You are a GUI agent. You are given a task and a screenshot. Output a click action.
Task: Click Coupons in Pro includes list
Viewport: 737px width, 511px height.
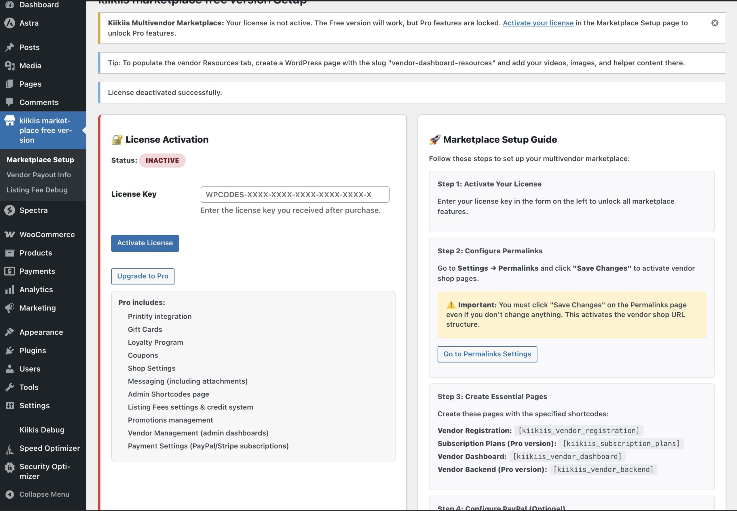click(x=143, y=355)
